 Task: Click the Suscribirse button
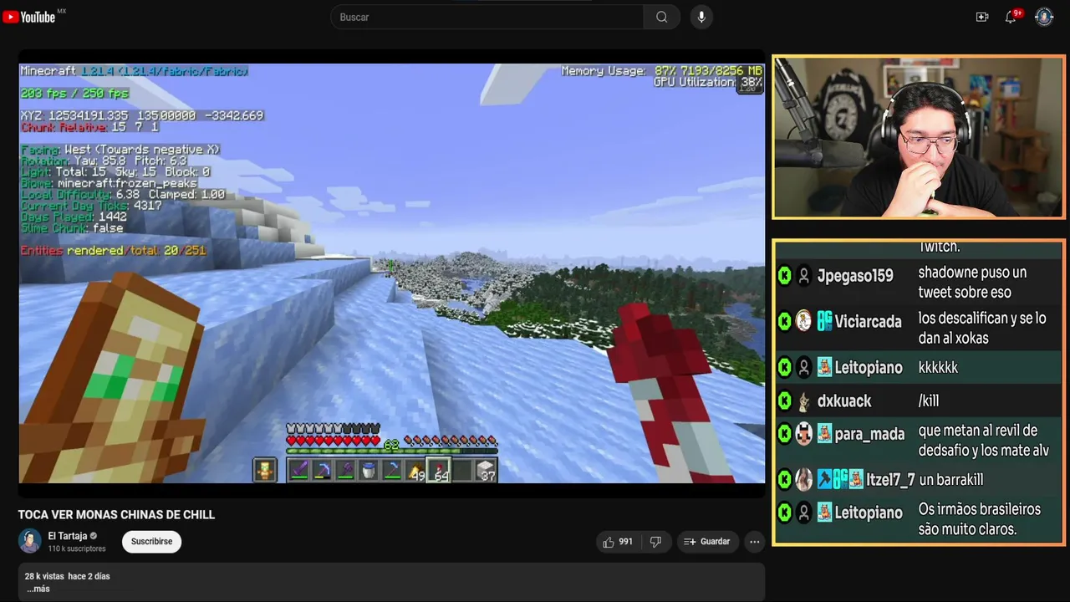point(151,541)
